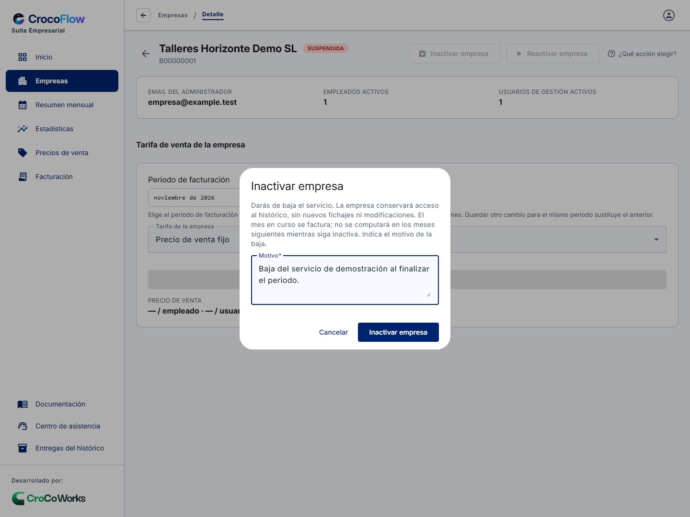Screen dimensions: 690x517
Task: Click the Detalle breadcrumb tab
Action: point(213,15)
